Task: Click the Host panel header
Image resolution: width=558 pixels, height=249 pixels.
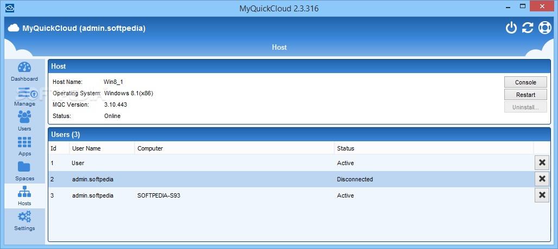Action: pyautogui.click(x=299, y=66)
